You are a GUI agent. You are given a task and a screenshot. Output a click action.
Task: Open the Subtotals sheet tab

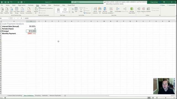45,95
